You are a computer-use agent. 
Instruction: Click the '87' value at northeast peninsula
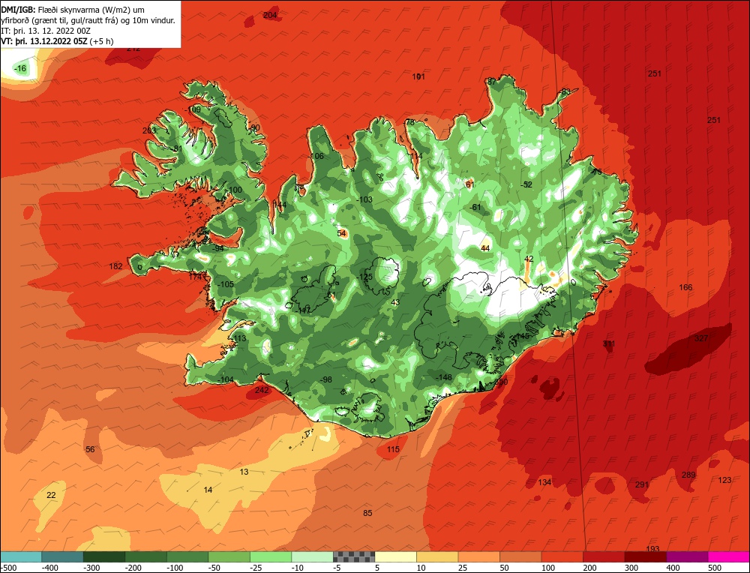click(492, 82)
